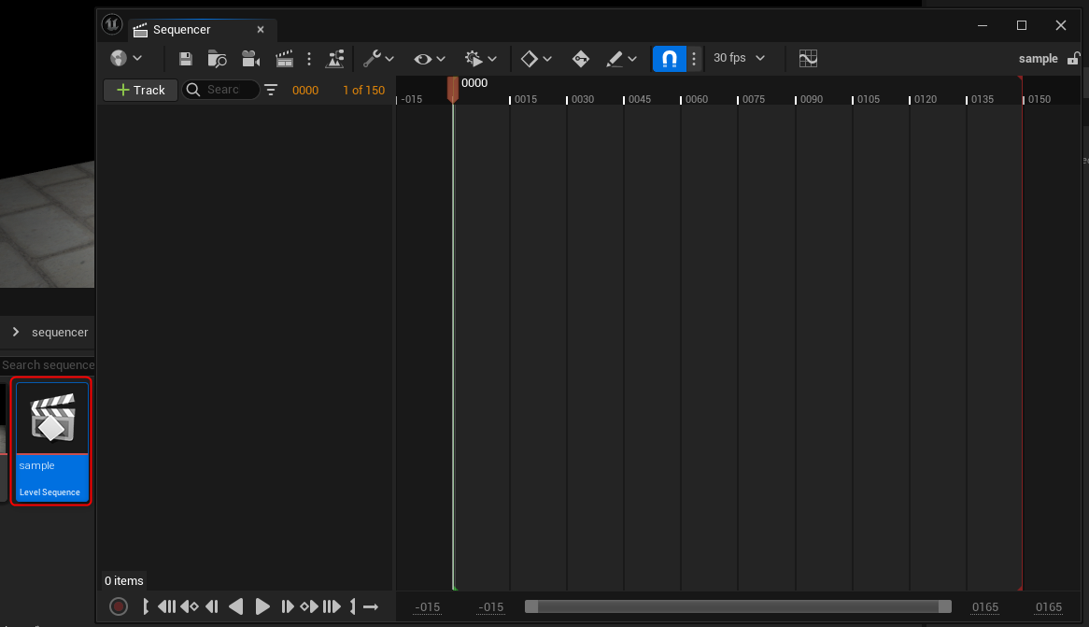Select the Sequencer tab
1089x627 pixels.
182,30
